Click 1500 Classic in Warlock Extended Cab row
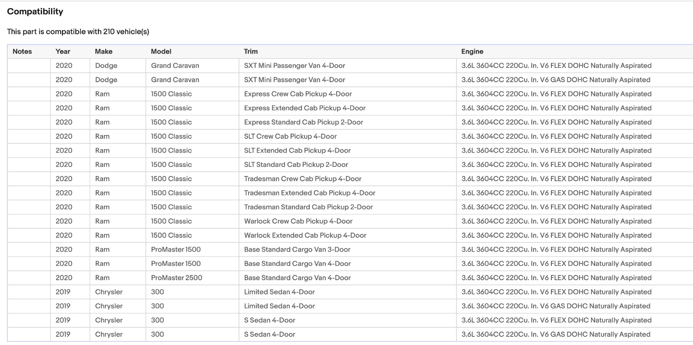 click(x=172, y=236)
